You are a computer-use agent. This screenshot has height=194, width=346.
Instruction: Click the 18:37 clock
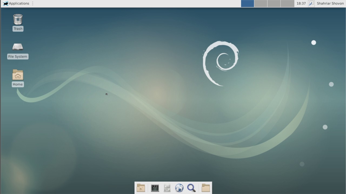[301, 4]
